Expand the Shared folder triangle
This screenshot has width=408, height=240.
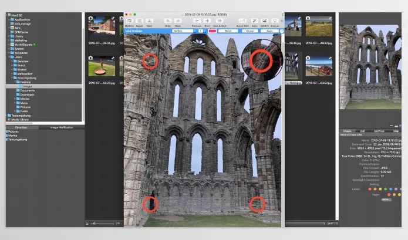[12, 69]
